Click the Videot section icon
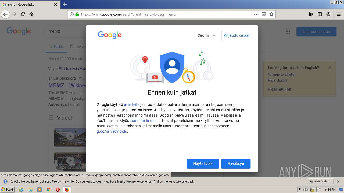 (x=51, y=118)
